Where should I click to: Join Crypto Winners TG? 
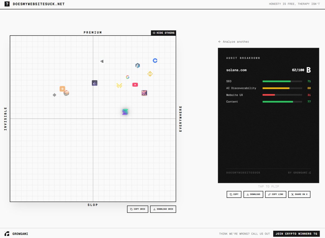click(x=296, y=234)
